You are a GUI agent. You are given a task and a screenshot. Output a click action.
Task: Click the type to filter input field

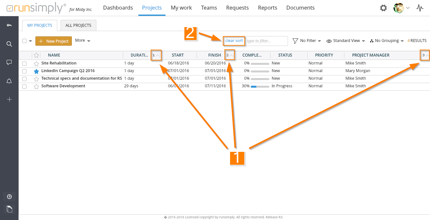[267, 41]
